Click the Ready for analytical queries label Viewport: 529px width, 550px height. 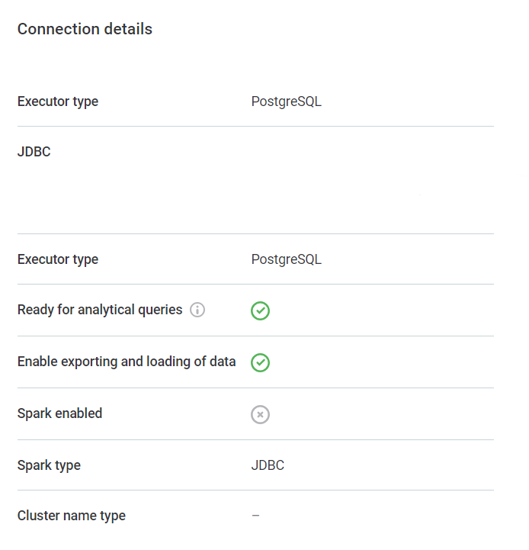100,310
